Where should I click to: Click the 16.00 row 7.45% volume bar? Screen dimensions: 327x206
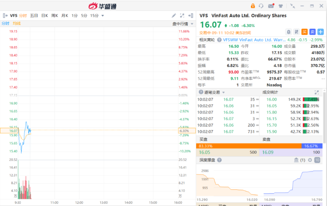pos(311,99)
